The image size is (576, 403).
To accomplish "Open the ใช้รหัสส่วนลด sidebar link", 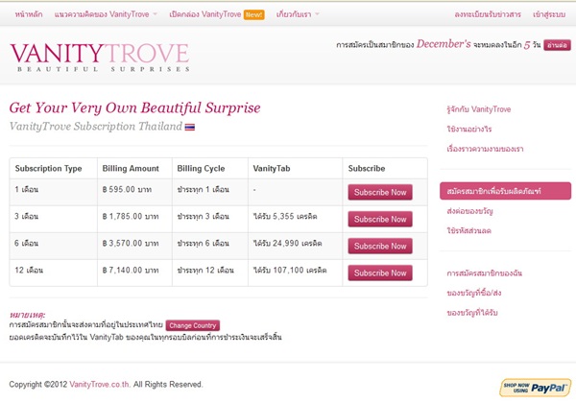I will click(468, 231).
